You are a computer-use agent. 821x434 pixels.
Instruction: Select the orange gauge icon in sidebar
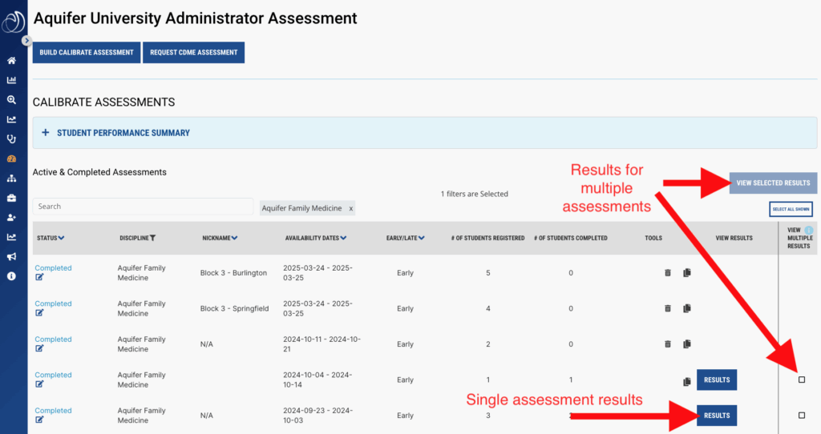pos(11,159)
